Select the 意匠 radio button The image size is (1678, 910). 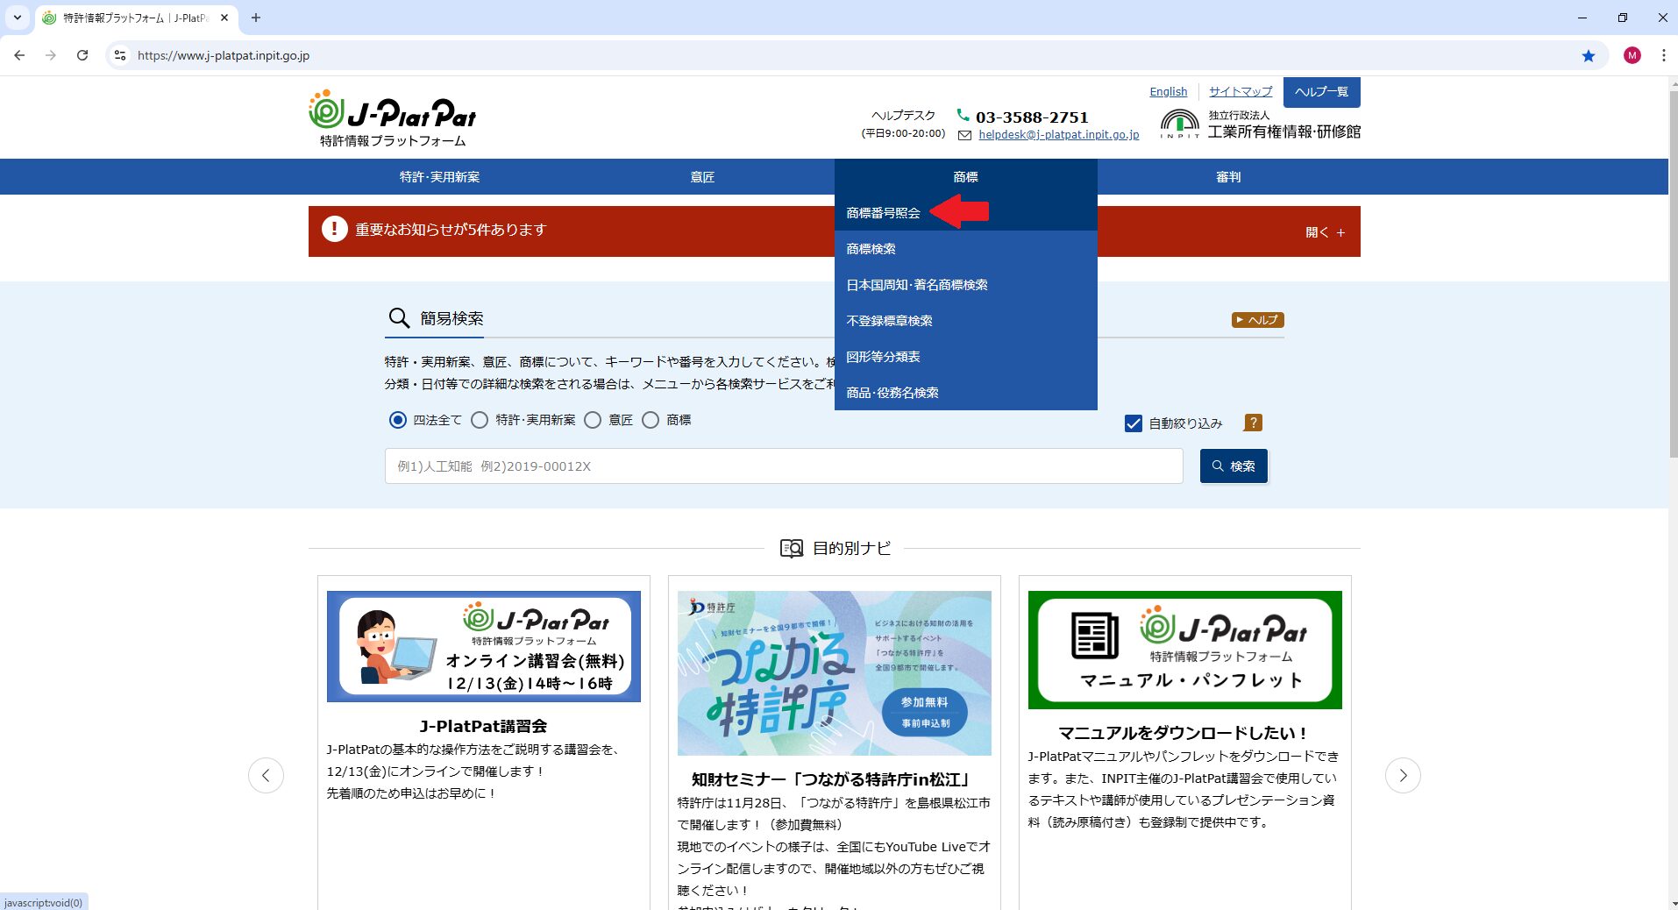[593, 420]
